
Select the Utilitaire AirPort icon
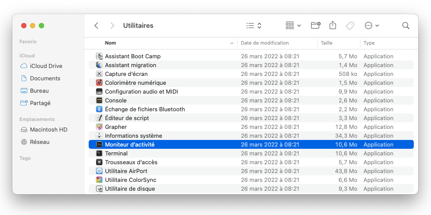click(99, 171)
